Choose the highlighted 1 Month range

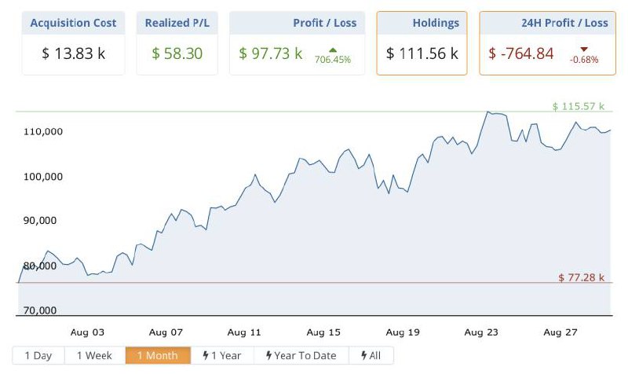pos(157,356)
